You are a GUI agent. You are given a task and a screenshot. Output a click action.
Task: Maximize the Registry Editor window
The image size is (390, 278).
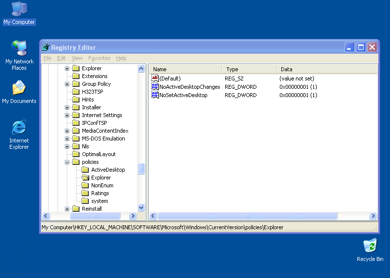[x=361, y=47]
